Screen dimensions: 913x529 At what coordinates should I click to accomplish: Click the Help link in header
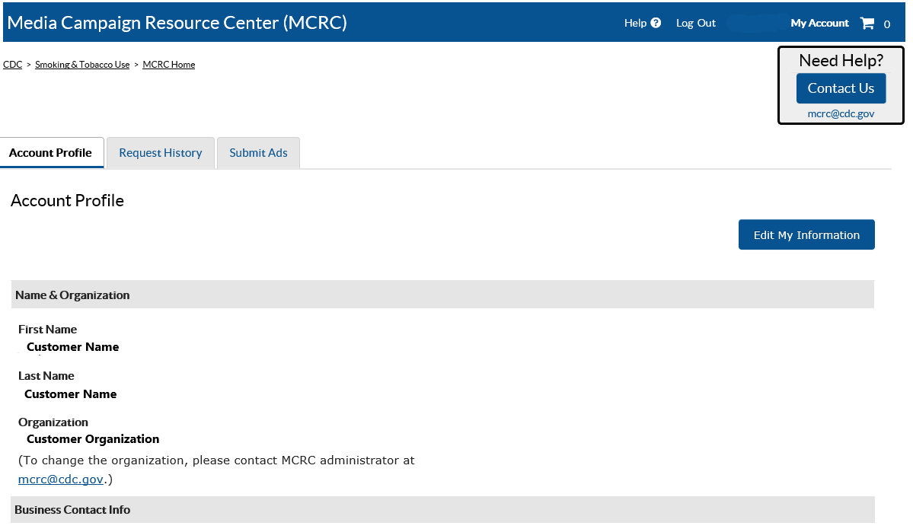pos(635,23)
